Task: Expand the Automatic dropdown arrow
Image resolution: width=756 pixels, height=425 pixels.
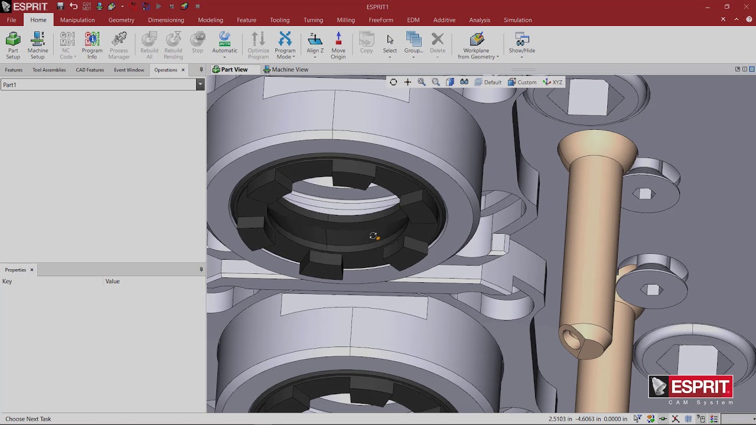Action: pyautogui.click(x=224, y=57)
